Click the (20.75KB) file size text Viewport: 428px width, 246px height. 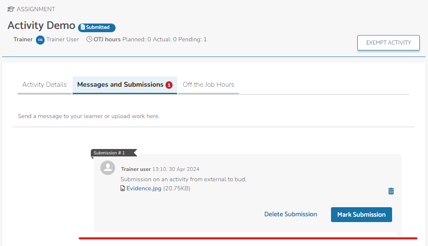pyautogui.click(x=177, y=188)
